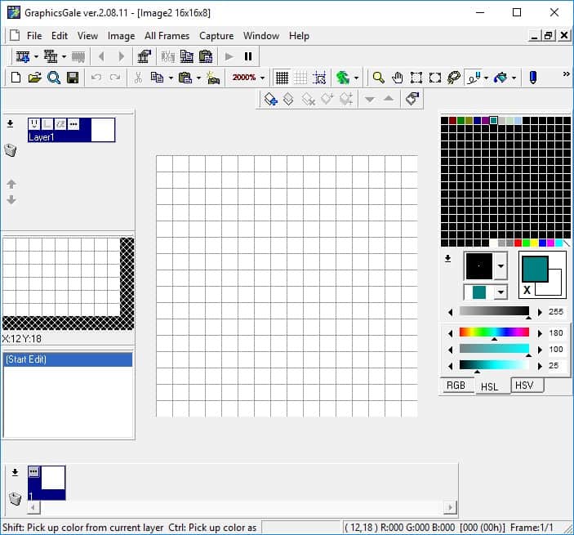Select the HSL color tab
Image resolution: width=574 pixels, height=535 pixels.
tap(490, 386)
